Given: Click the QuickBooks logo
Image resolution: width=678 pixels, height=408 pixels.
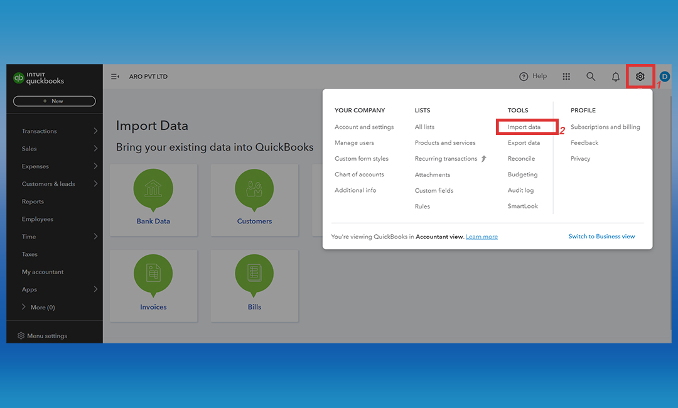Looking at the screenshot, I should pos(39,78).
